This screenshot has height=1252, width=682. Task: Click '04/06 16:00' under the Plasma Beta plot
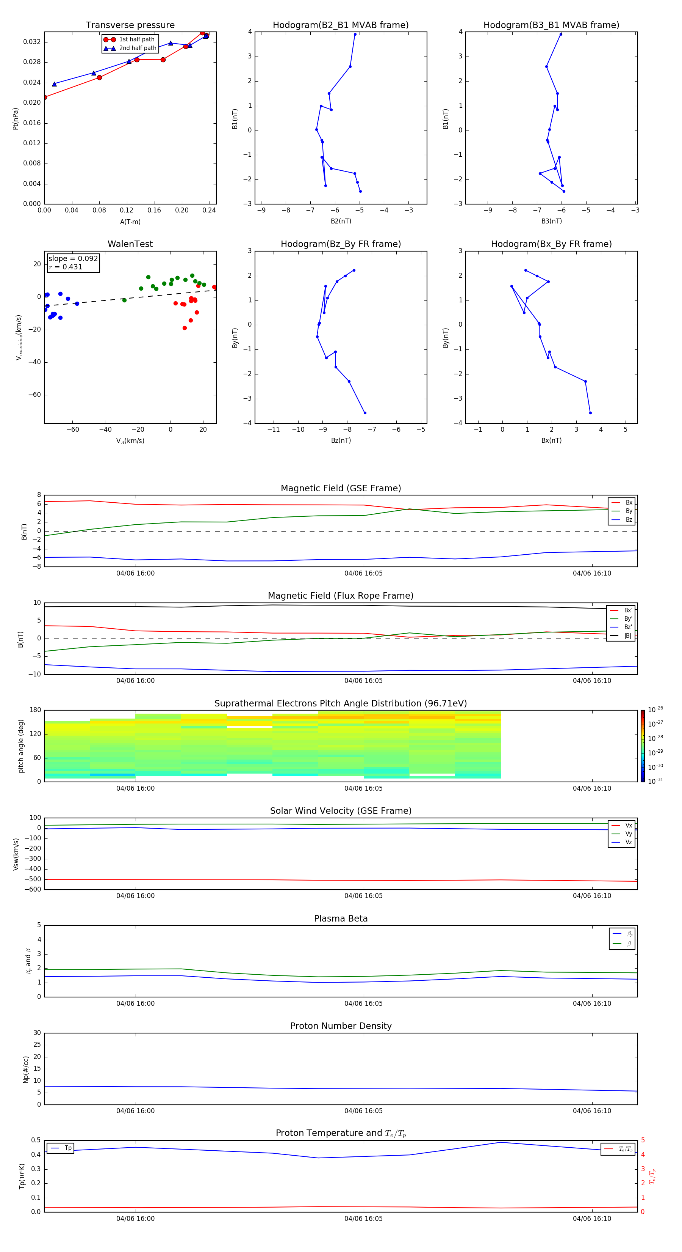(135, 1003)
